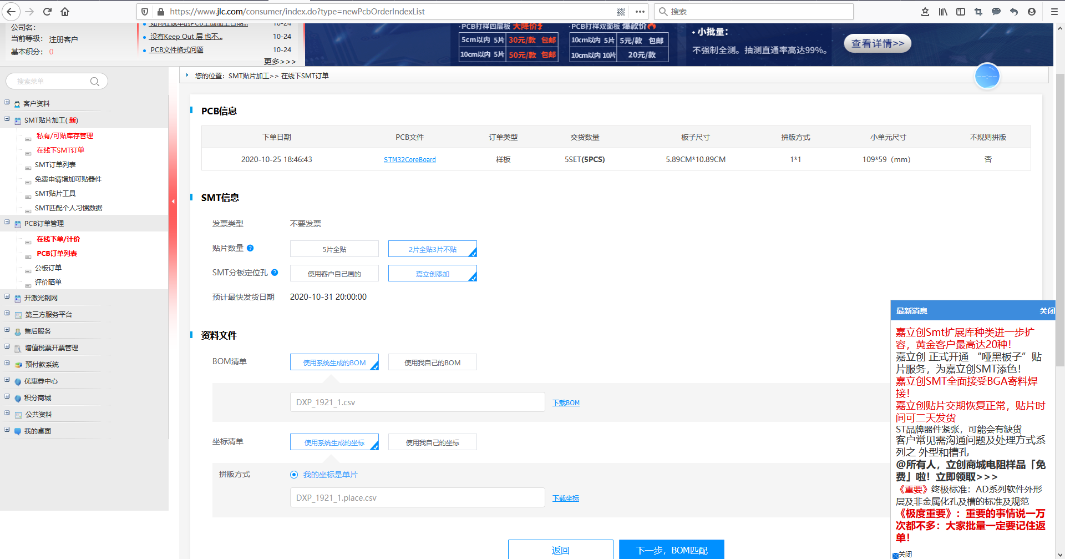Open PCB订单列表 in the sidebar menu
The width and height of the screenshot is (1065, 559).
pos(56,253)
